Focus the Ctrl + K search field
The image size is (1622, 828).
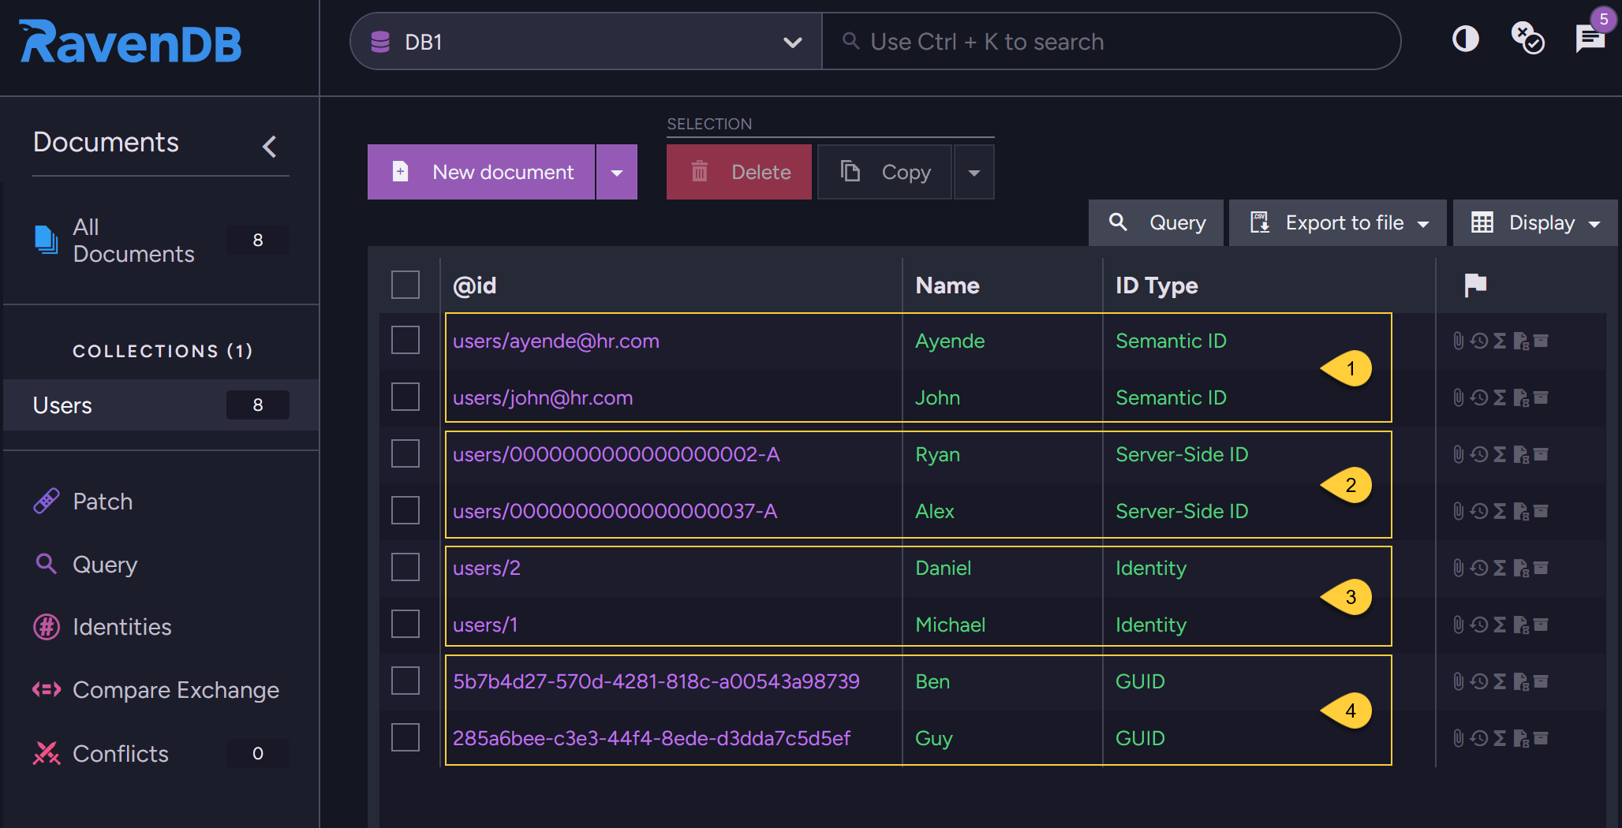point(1111,42)
